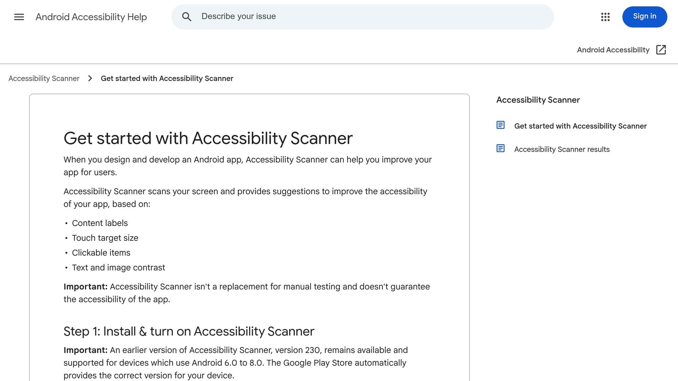678x381 pixels.
Task: Click inside the Describe your issue field
Action: tap(298, 16)
